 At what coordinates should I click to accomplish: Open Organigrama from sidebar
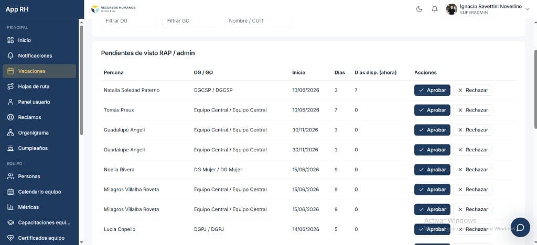click(x=39, y=132)
